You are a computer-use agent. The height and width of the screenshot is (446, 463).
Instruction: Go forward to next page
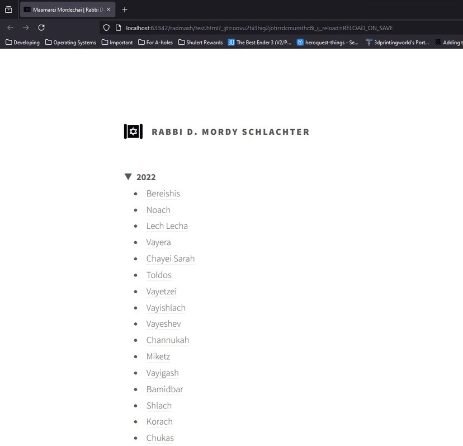pos(26,27)
